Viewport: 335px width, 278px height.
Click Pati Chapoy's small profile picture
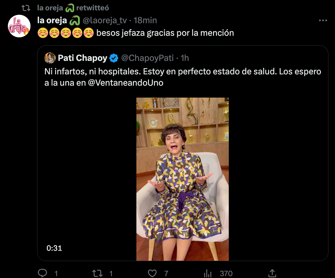pos(50,58)
